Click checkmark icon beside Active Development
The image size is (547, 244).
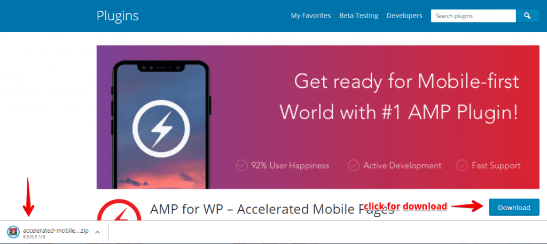click(354, 165)
